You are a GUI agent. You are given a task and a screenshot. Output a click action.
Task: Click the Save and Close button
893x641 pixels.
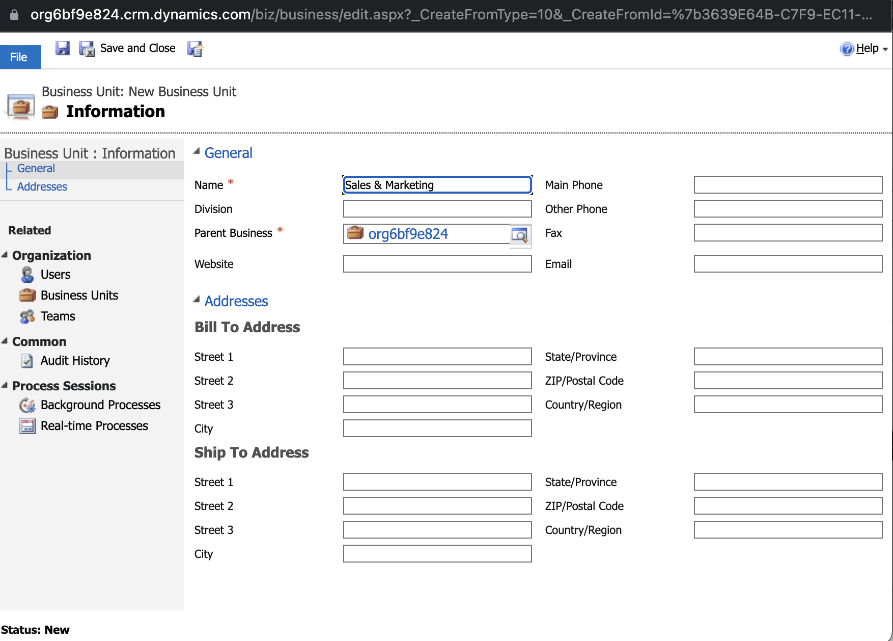(x=128, y=48)
